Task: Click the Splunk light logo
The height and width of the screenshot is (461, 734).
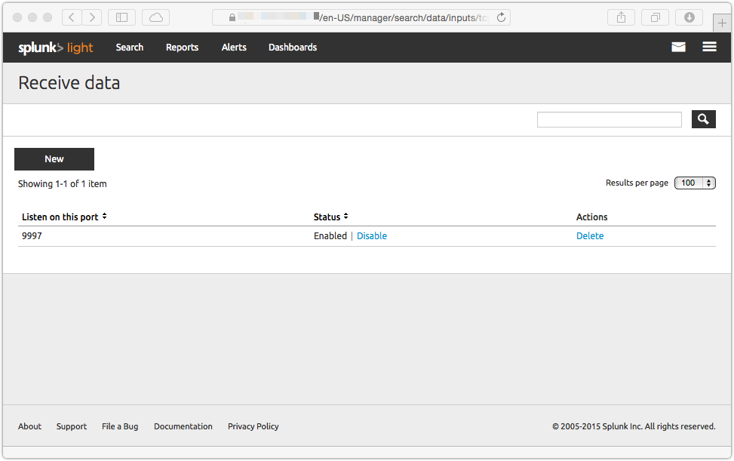Action: (x=56, y=48)
